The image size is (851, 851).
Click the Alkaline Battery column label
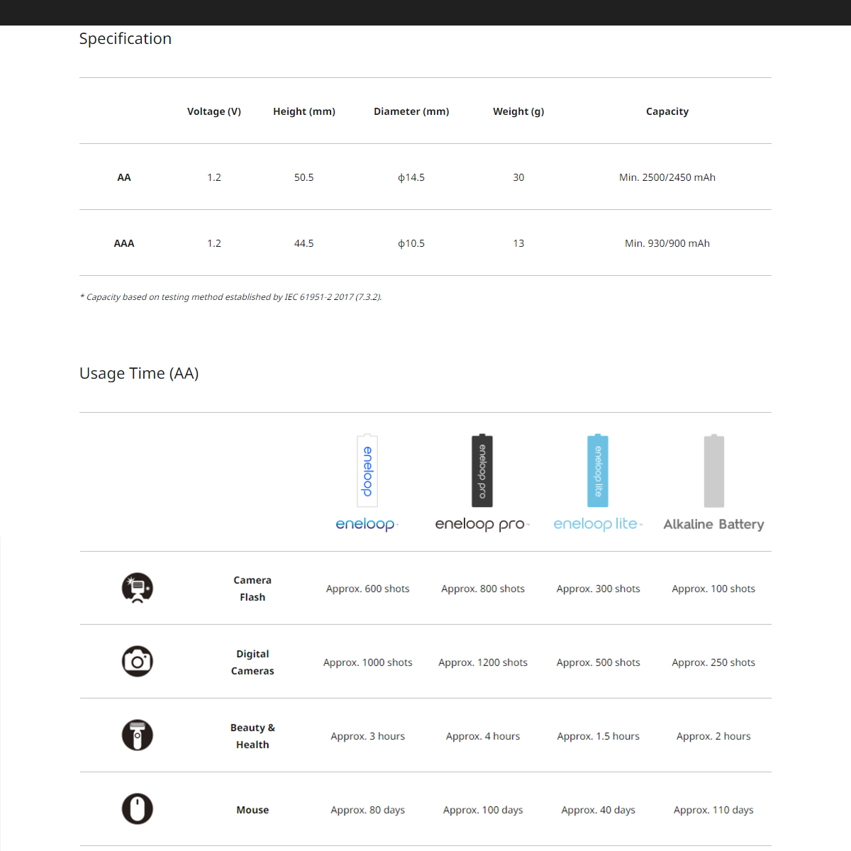tap(713, 524)
